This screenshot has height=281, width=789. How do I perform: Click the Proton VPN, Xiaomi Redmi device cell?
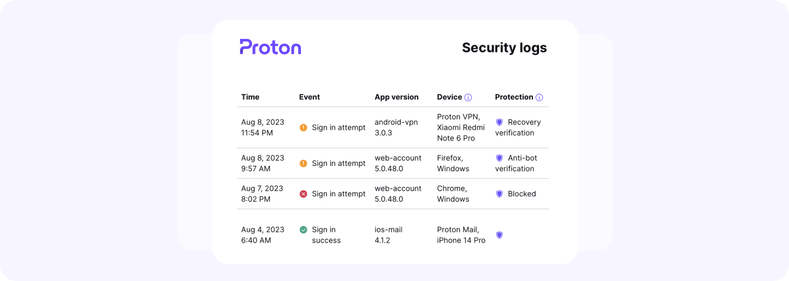tap(460, 128)
